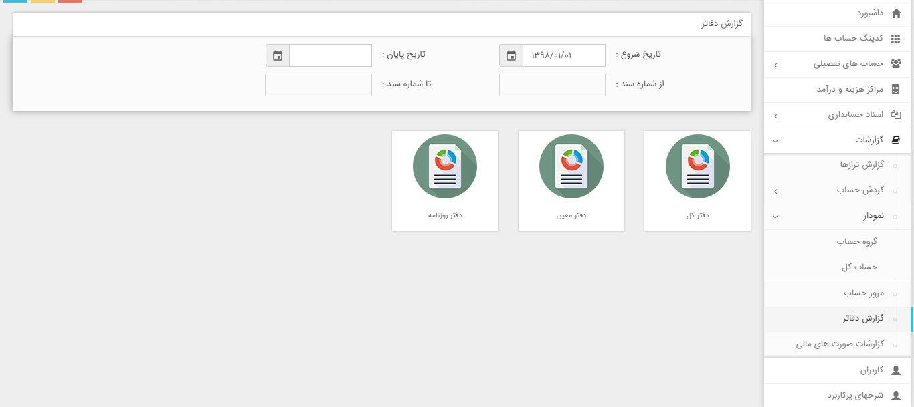Click the مراکز هزینه و درآمد building icon
914x407 pixels.
pos(896,90)
